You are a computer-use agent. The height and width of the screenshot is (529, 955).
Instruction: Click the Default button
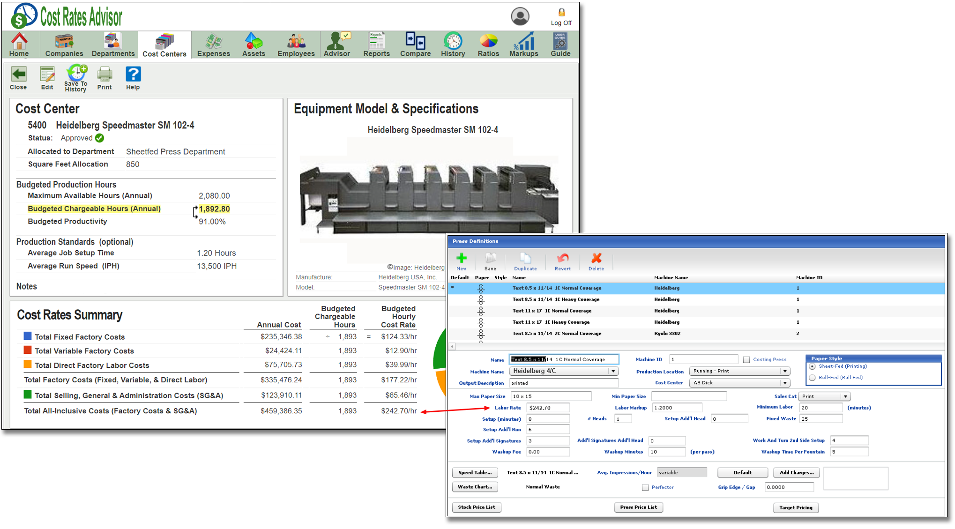(743, 473)
